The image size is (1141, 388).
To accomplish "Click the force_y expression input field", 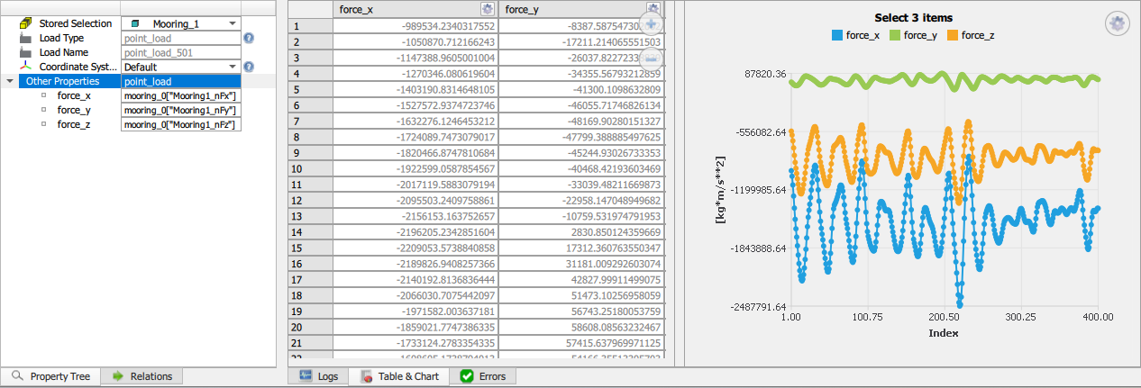I will pos(180,110).
